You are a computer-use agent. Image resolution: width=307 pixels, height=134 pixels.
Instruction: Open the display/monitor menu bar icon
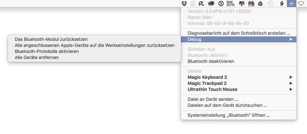242,4
